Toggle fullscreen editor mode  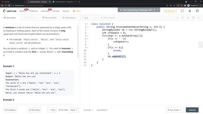coord(199,18)
